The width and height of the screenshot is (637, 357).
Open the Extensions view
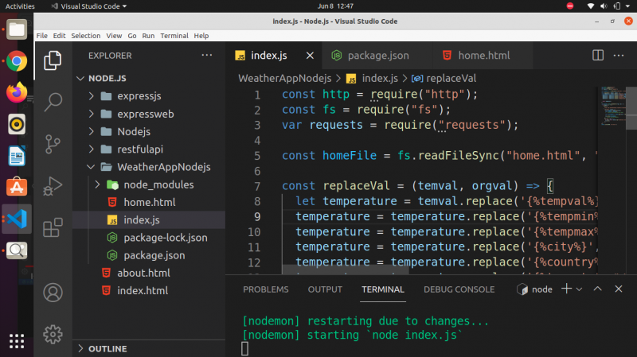(53, 227)
